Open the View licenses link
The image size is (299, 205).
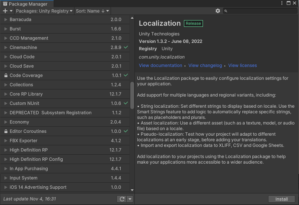(242, 66)
